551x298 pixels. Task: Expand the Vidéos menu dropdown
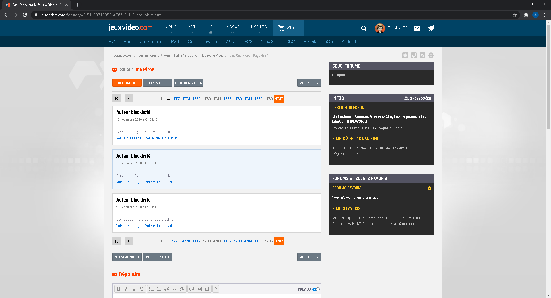click(232, 28)
